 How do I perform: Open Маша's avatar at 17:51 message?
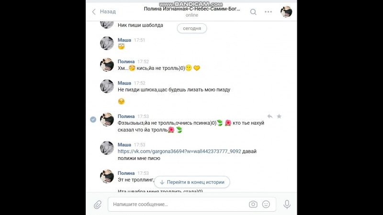(107, 43)
